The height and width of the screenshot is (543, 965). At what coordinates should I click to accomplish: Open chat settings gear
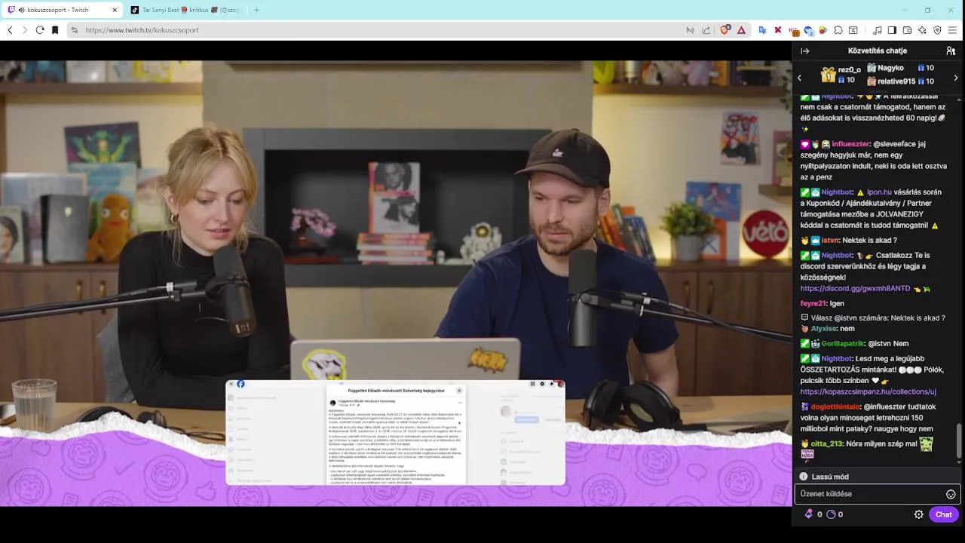coord(919,514)
